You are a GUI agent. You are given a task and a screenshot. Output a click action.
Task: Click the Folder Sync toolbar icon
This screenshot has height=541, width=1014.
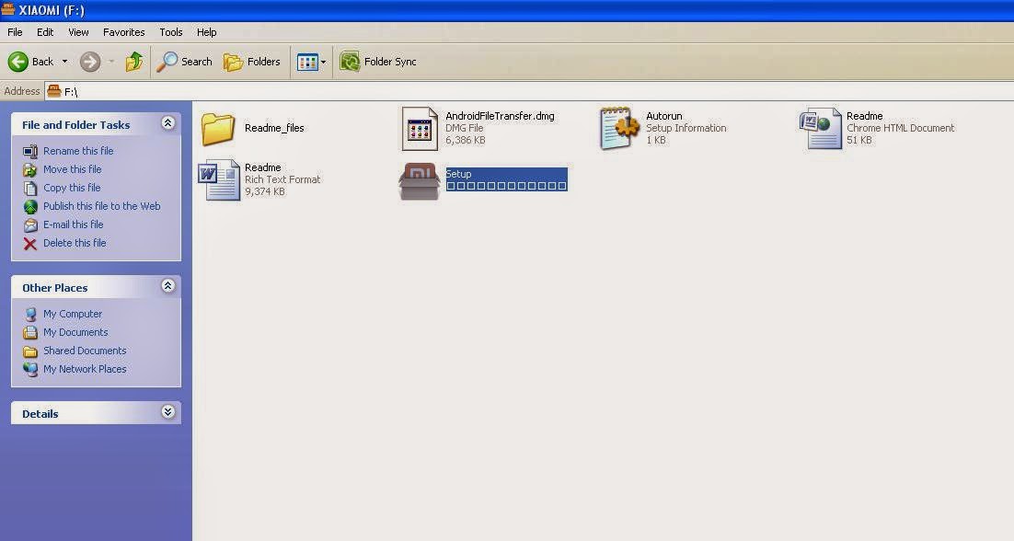point(350,62)
